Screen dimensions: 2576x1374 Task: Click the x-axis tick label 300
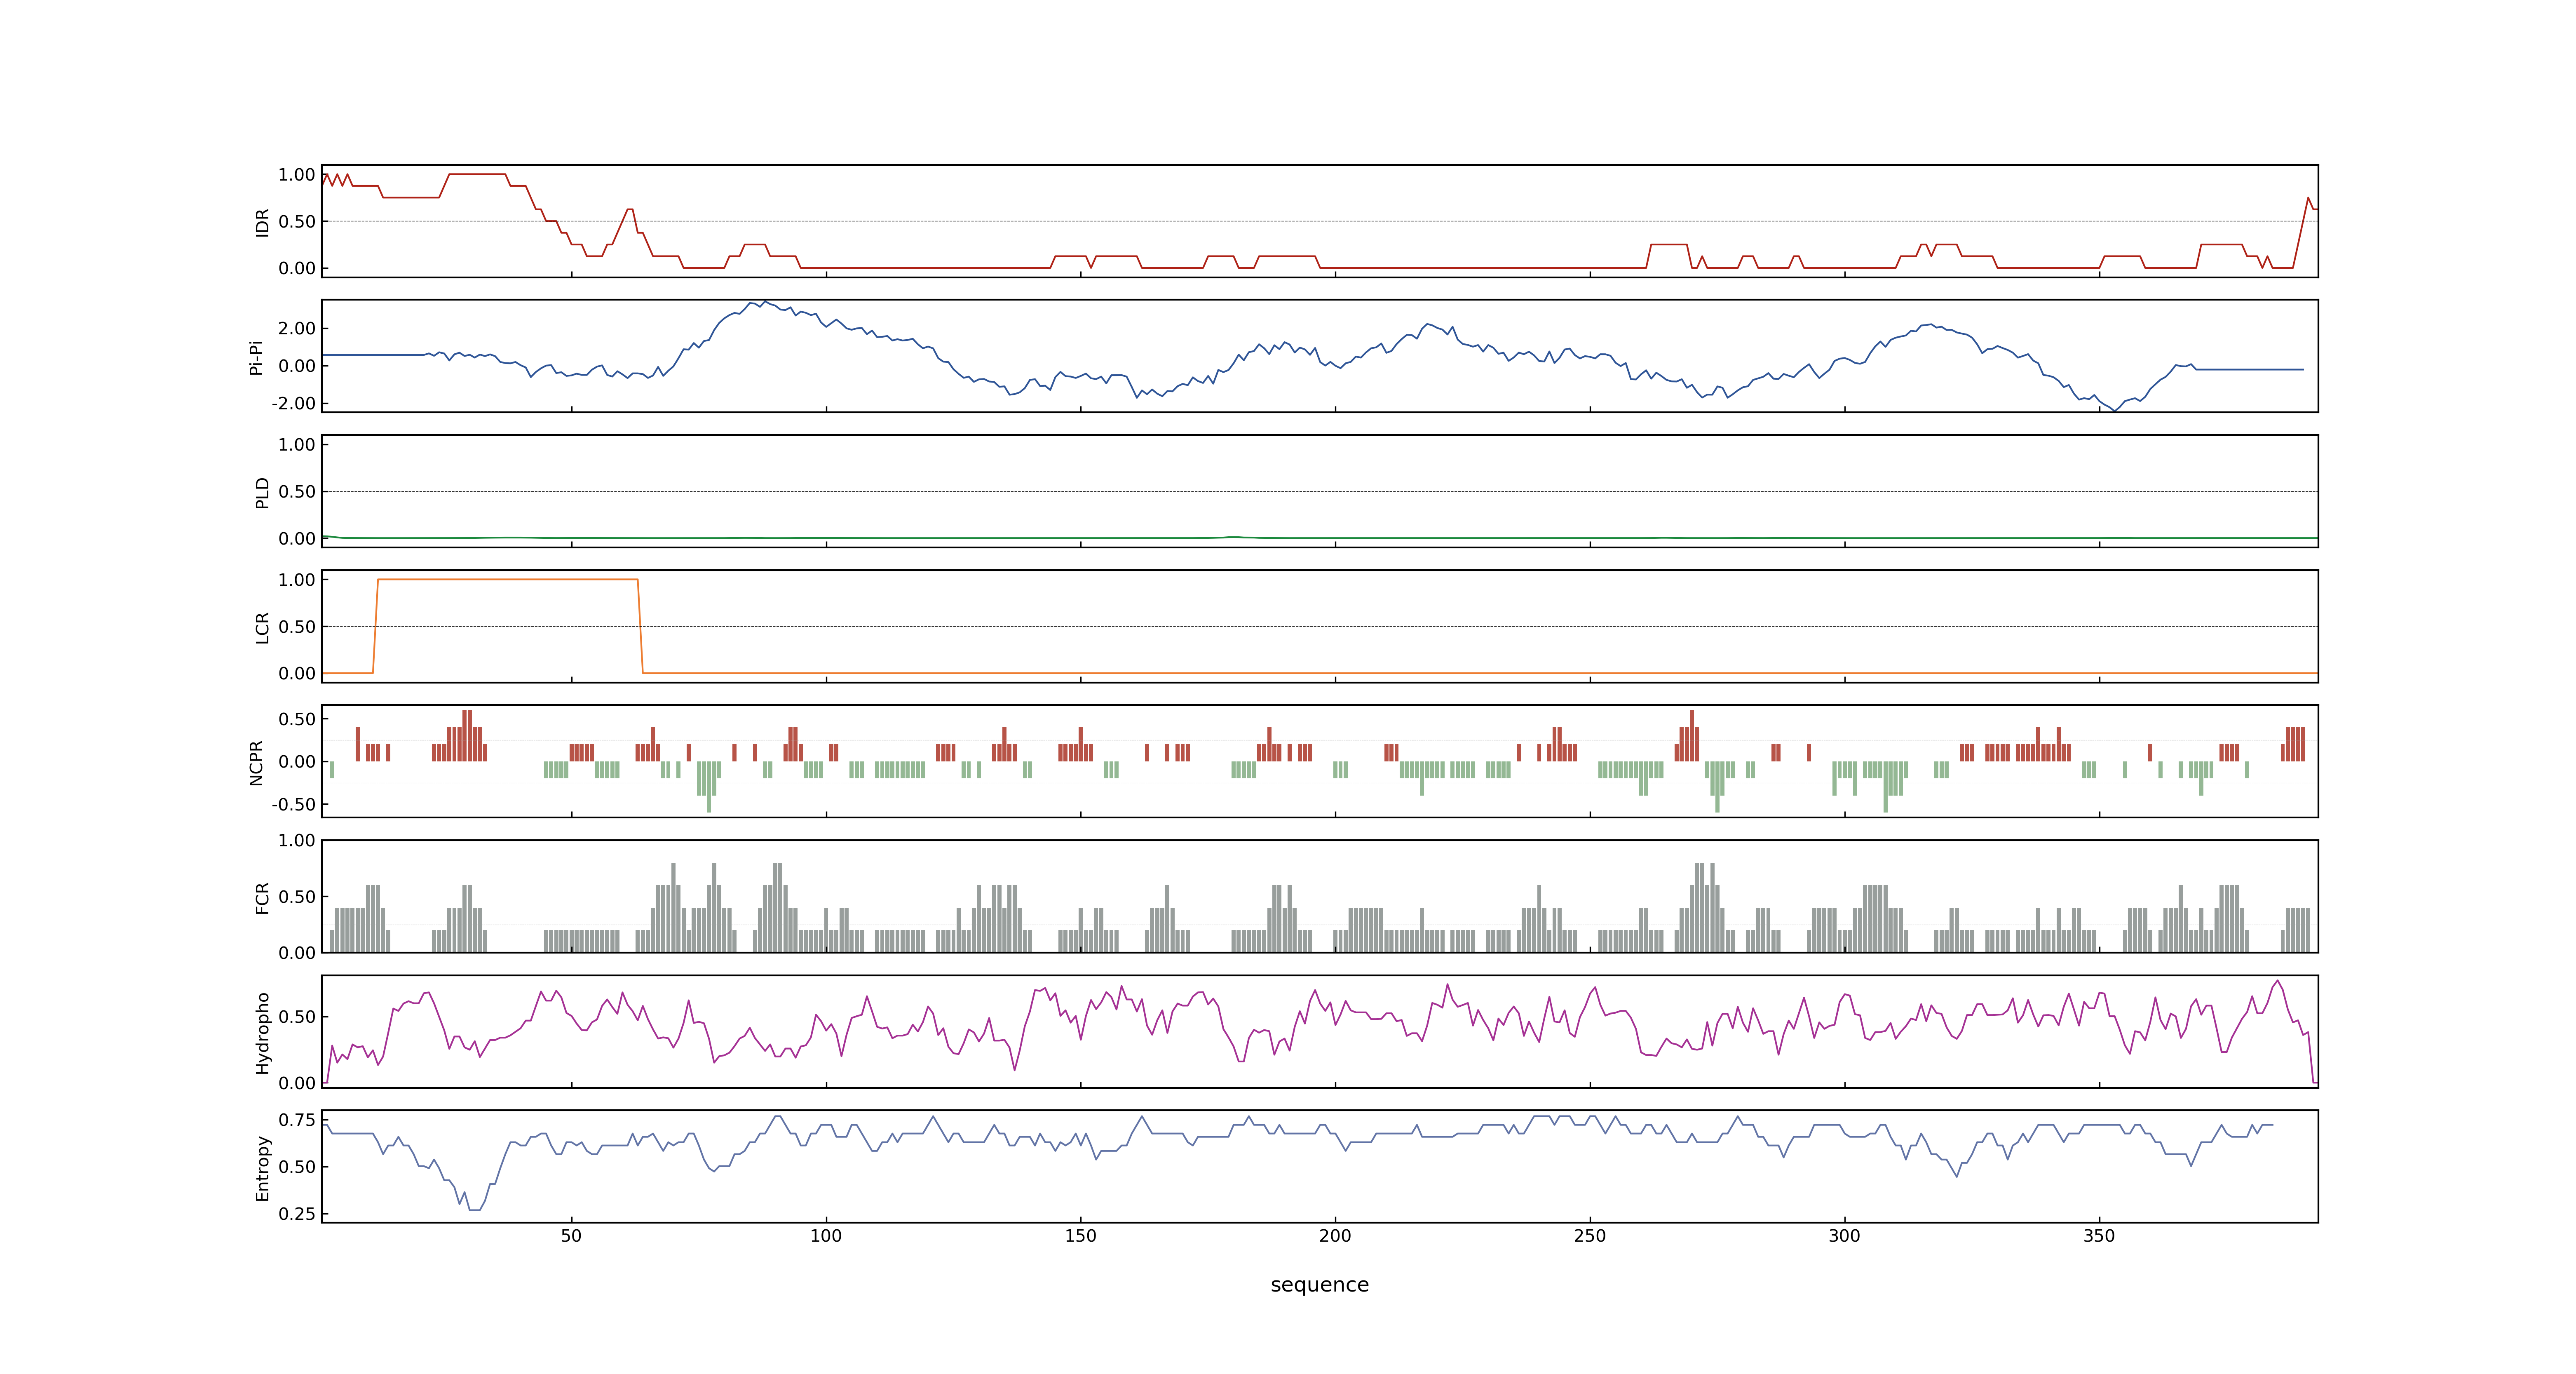coord(1844,1236)
